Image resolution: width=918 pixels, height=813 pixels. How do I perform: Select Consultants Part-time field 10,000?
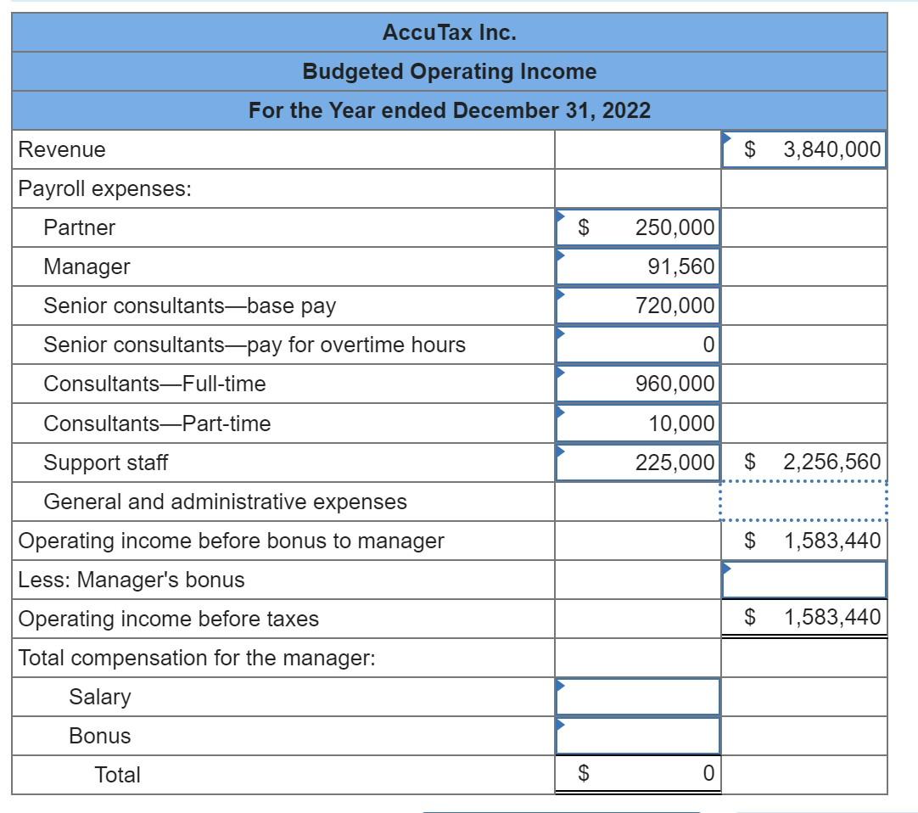coord(637,423)
